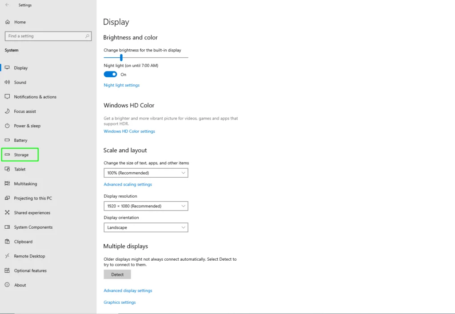The height and width of the screenshot is (314, 455).
Task: Go to Power & sleep settings
Action: pyautogui.click(x=27, y=126)
